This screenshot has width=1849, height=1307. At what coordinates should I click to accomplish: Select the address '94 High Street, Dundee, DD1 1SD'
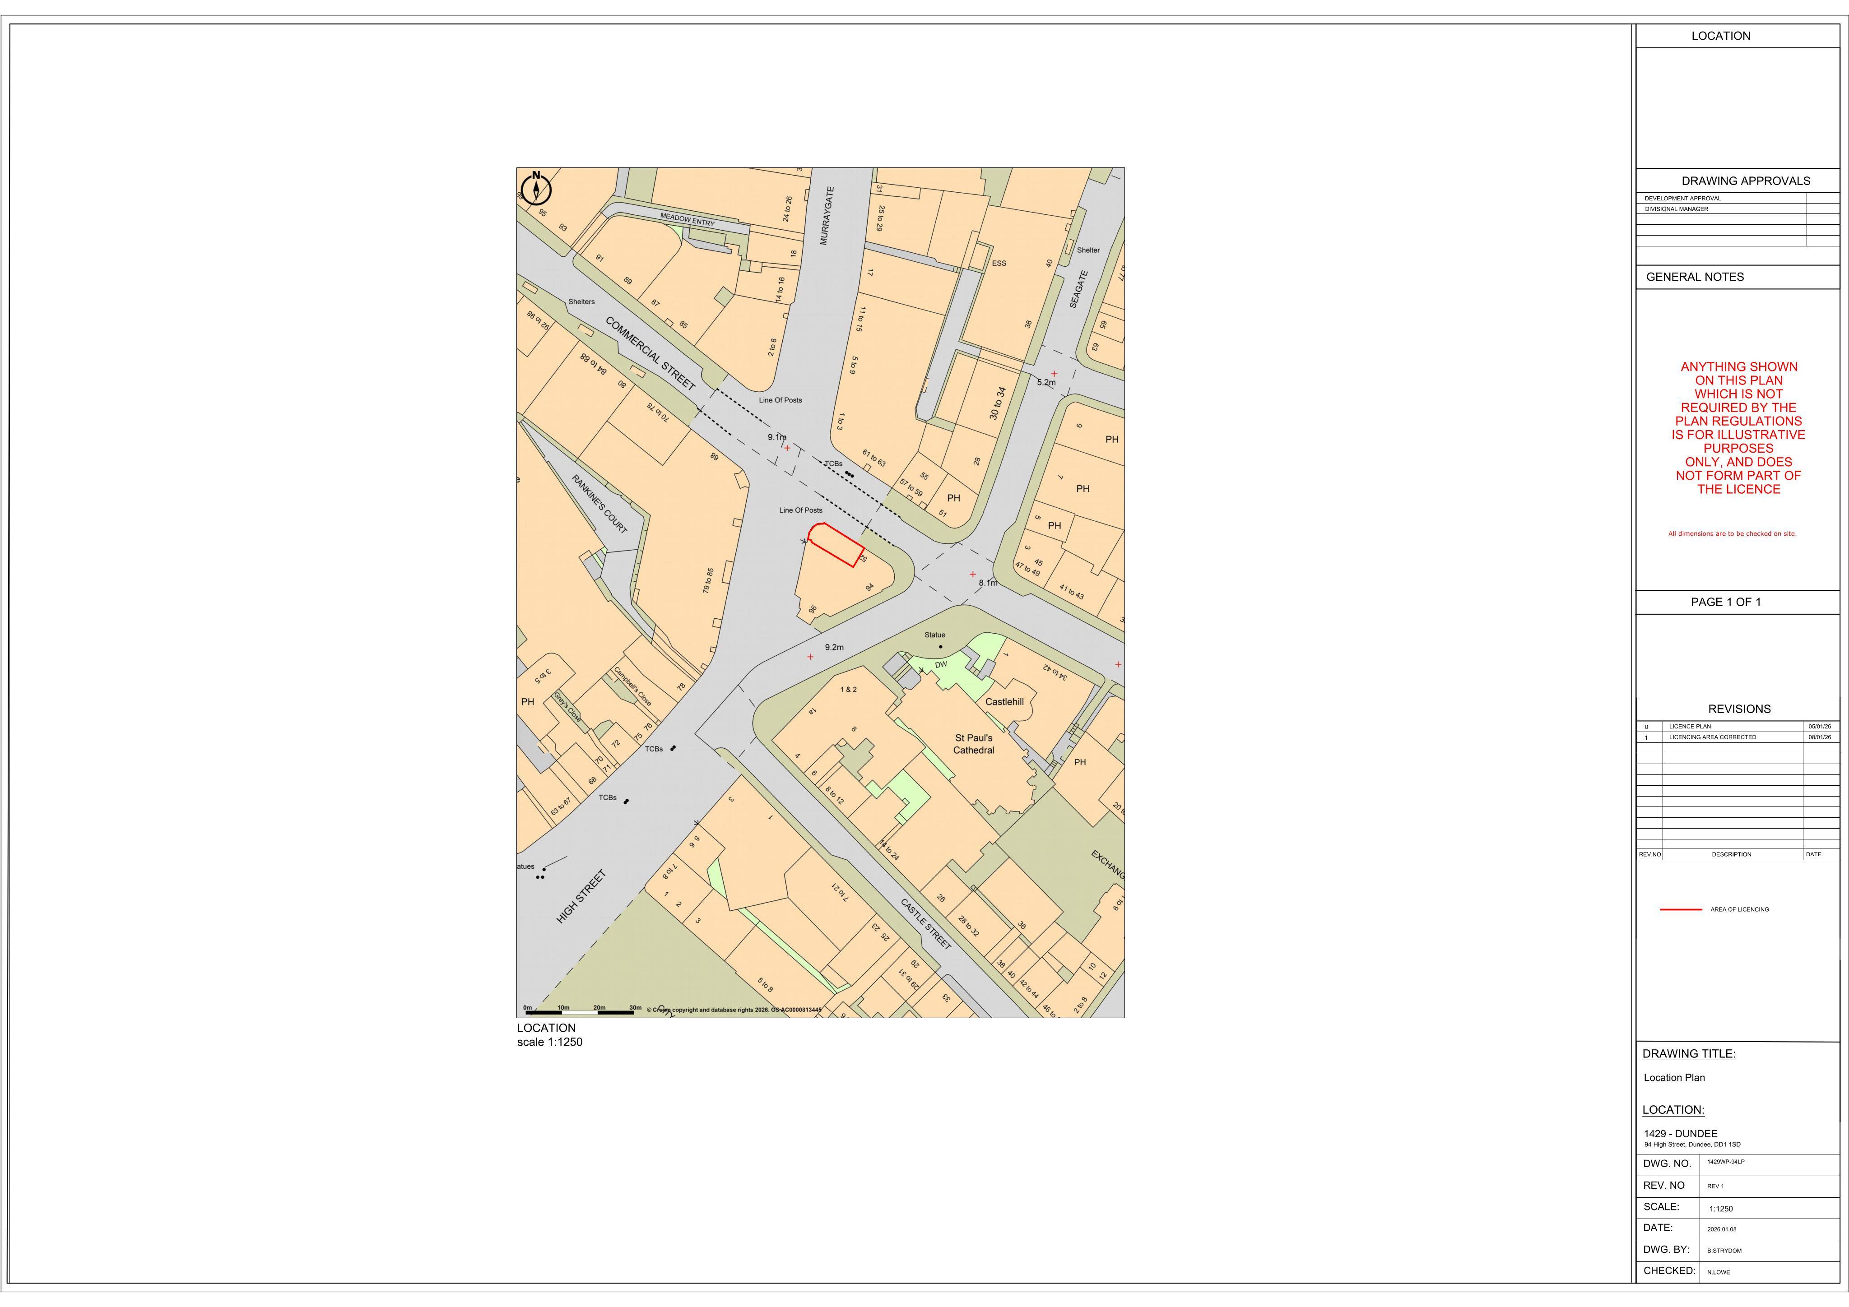tap(1692, 1145)
